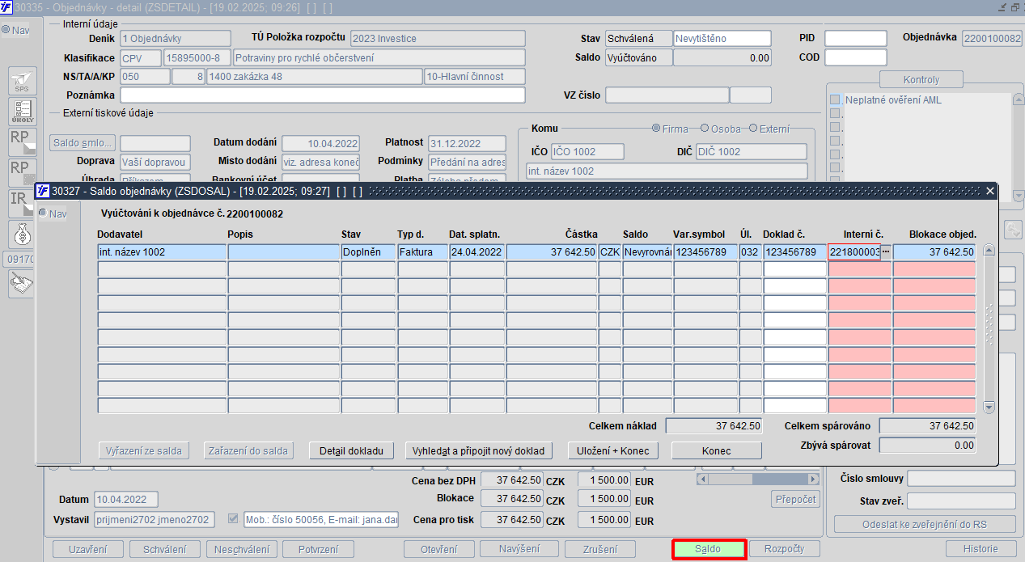
Task: Click the IR icon in left sidebar
Action: coord(22,204)
